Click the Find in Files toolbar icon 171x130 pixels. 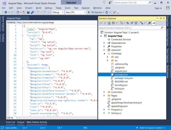click(x=115, y=12)
